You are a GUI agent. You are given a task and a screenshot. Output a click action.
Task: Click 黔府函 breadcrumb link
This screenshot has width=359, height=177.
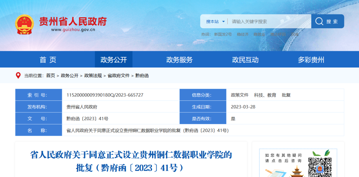142,76
